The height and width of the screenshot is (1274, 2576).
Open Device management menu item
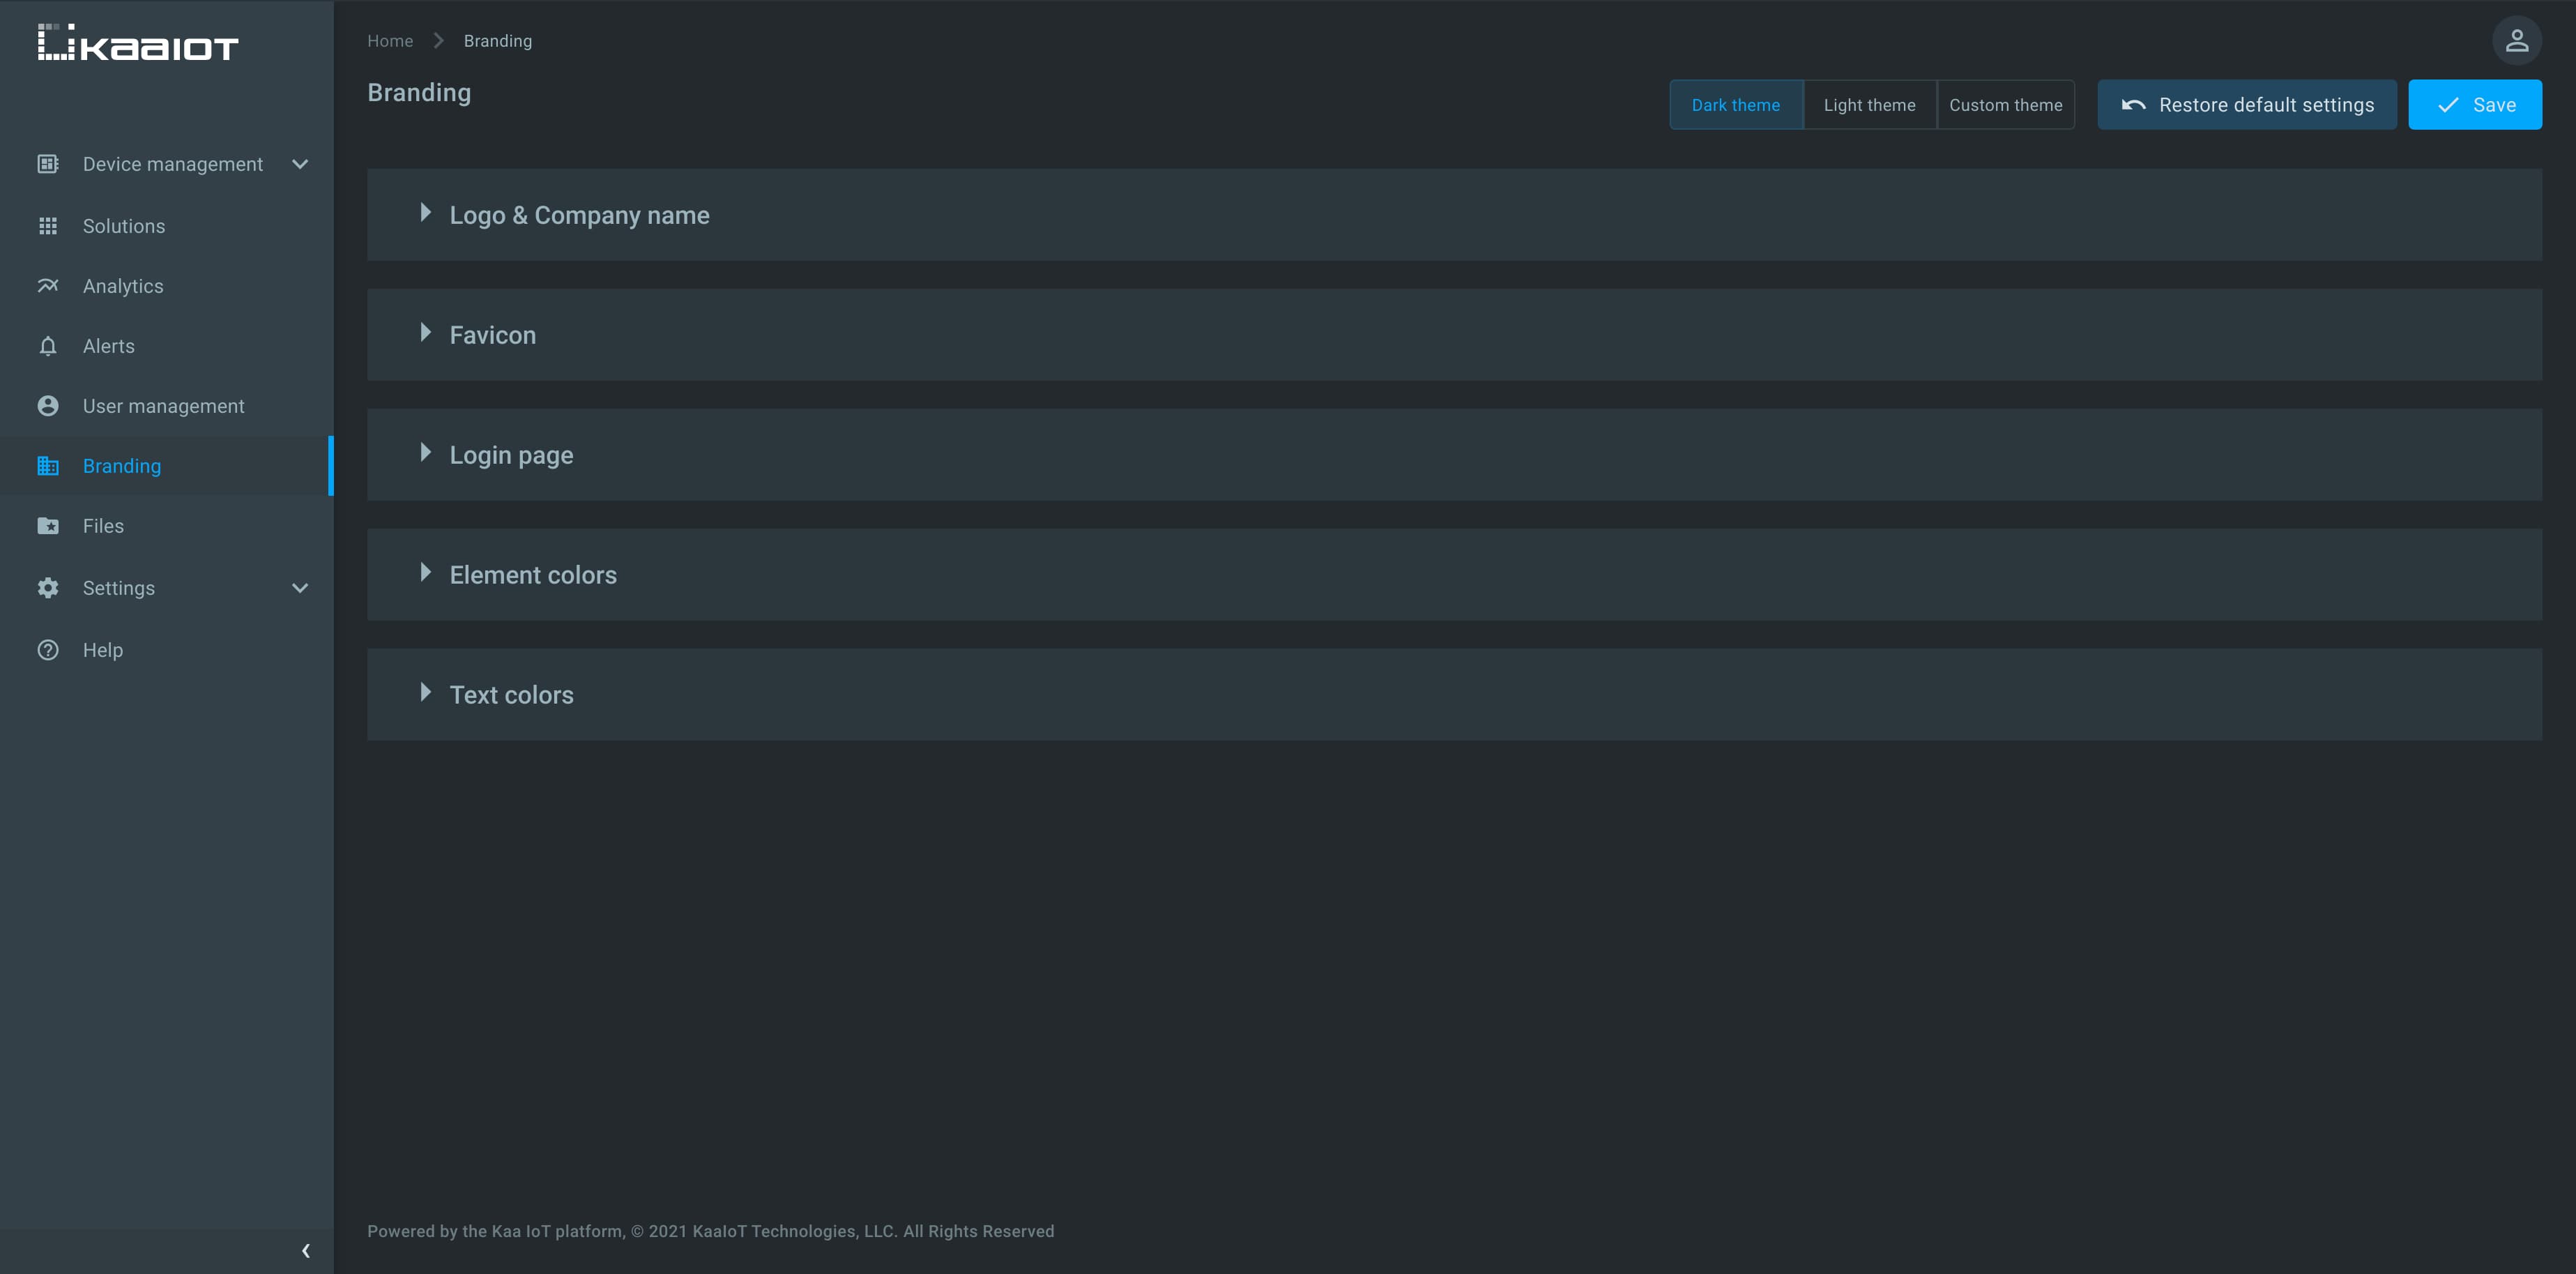click(167, 164)
